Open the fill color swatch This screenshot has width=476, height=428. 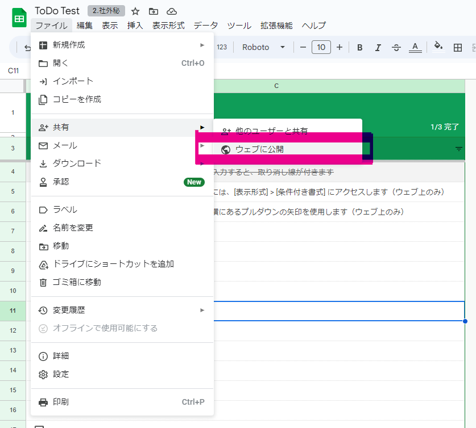point(437,47)
